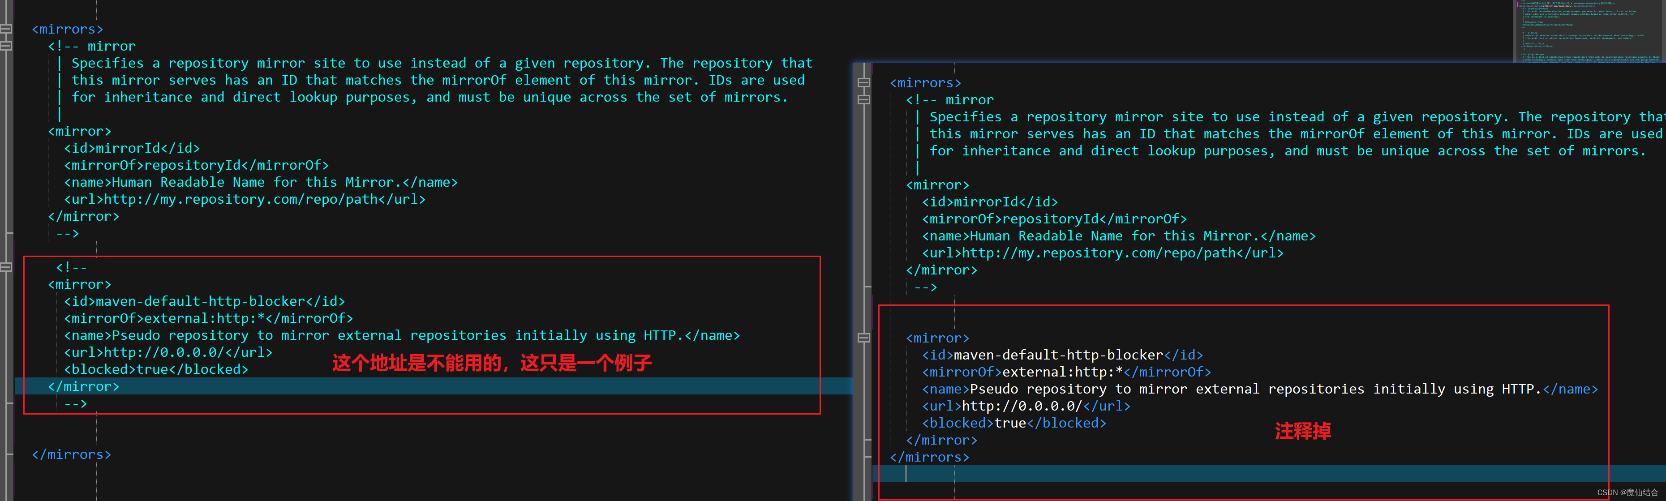Click the repositoryId mirrorOf line in right editor
Screen dimensions: 1666x501
pyautogui.click(x=1055, y=218)
